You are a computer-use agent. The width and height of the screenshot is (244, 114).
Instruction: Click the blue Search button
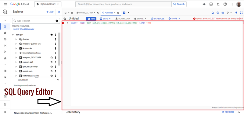click(179, 4)
